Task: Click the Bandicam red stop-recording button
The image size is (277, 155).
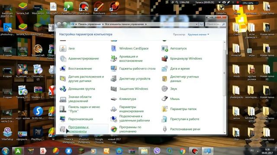Action: point(238,3)
